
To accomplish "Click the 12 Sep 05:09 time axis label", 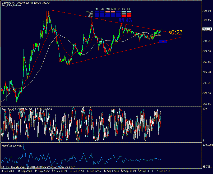I will click(x=128, y=171).
